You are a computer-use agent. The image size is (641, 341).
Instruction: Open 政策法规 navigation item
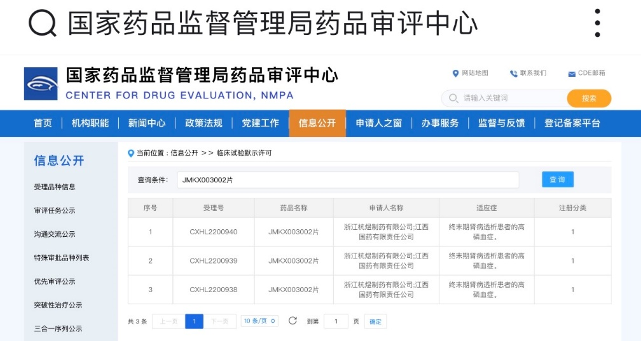tap(203, 123)
